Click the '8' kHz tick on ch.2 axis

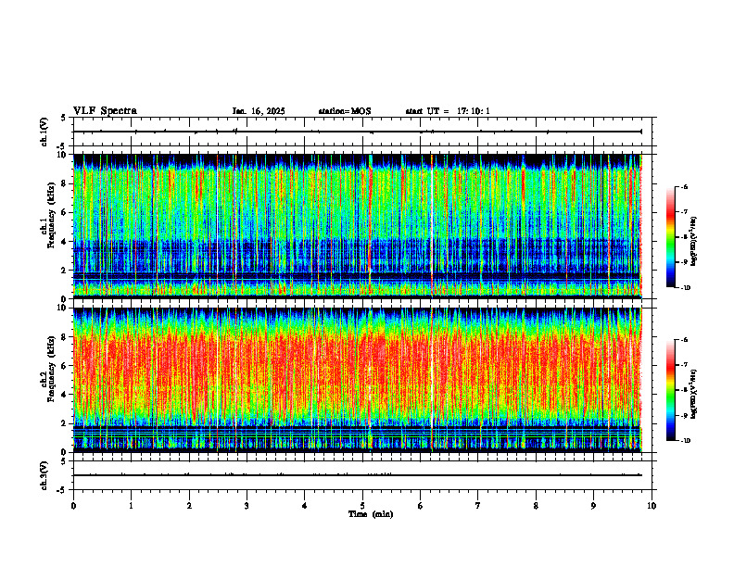pyautogui.click(x=65, y=337)
